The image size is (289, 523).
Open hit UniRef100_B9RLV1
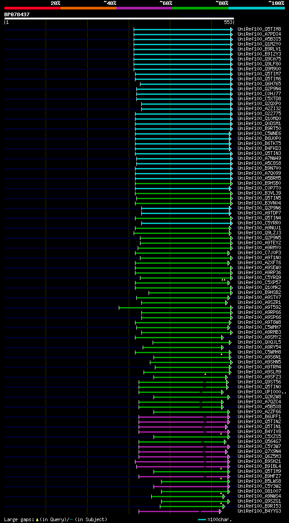pos(259,49)
